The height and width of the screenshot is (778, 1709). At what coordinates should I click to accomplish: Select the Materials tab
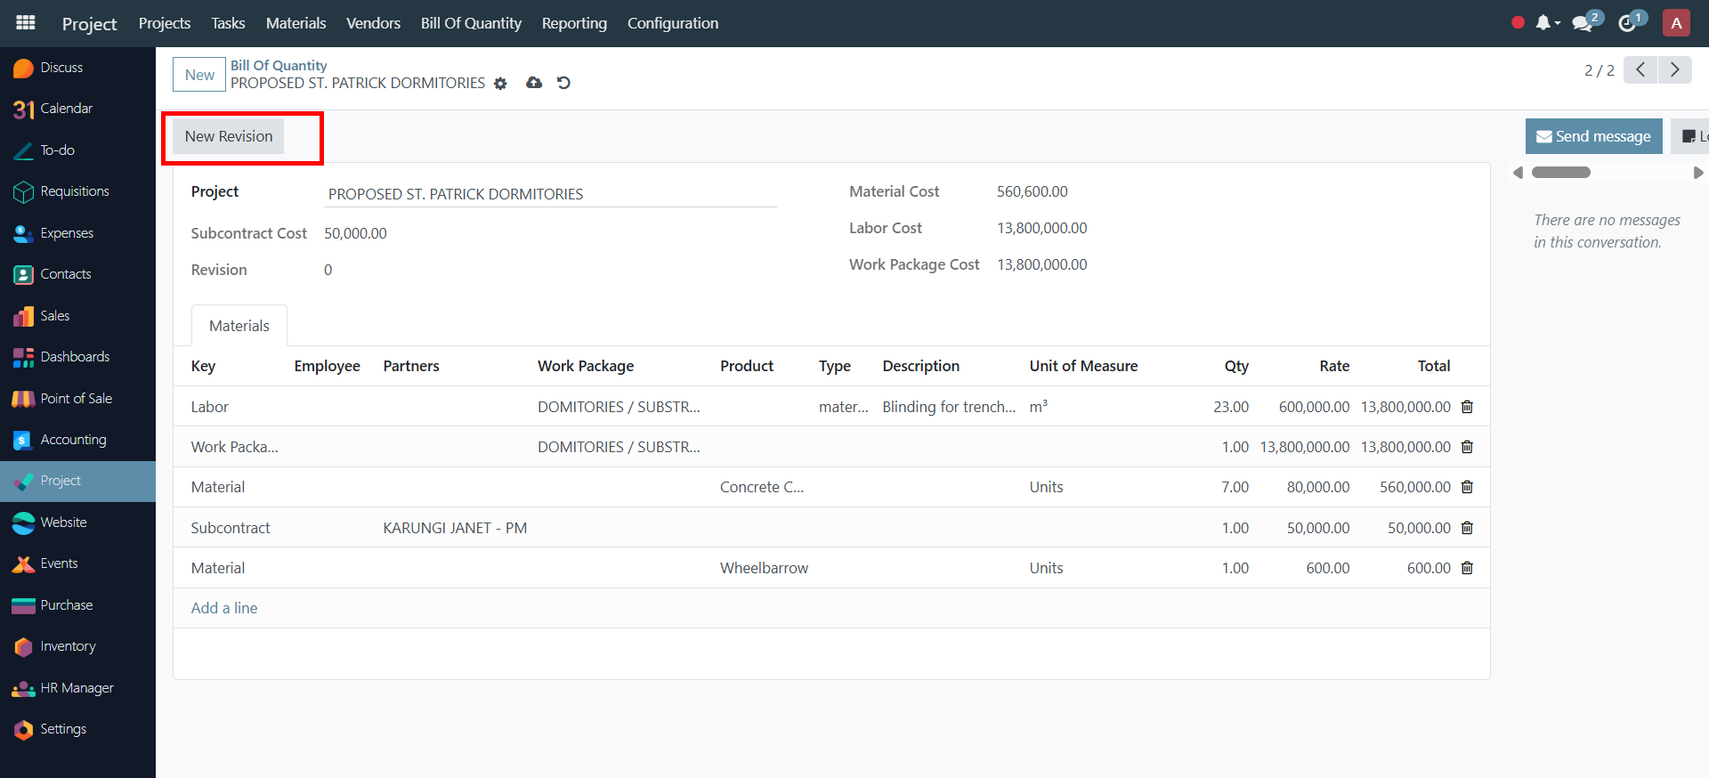pos(239,326)
